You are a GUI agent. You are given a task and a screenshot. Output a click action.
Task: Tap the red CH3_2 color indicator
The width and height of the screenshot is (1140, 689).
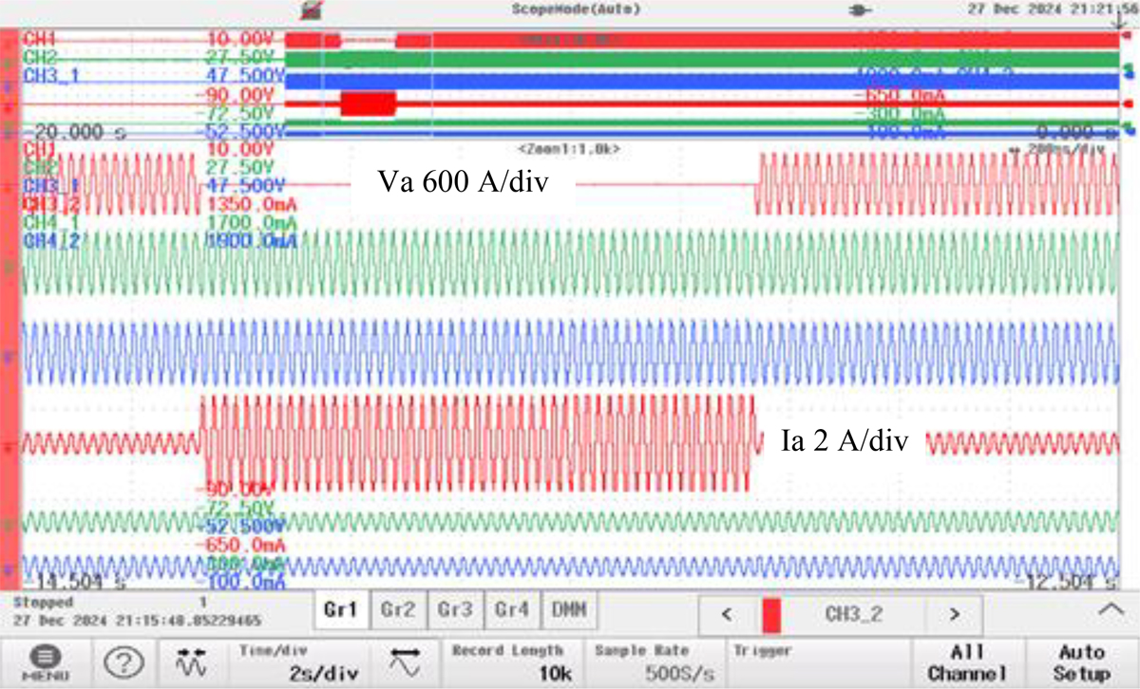click(x=771, y=614)
